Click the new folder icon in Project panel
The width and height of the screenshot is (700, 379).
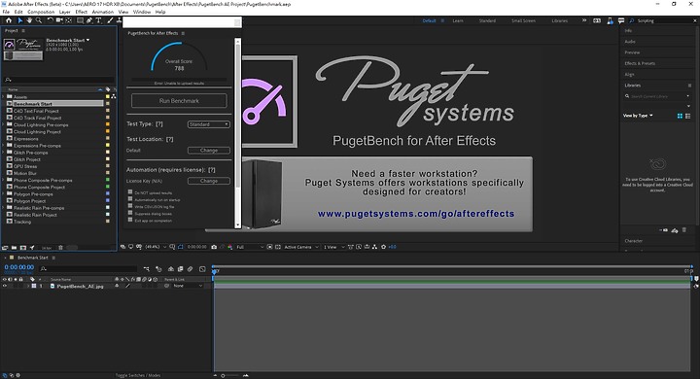14,248
